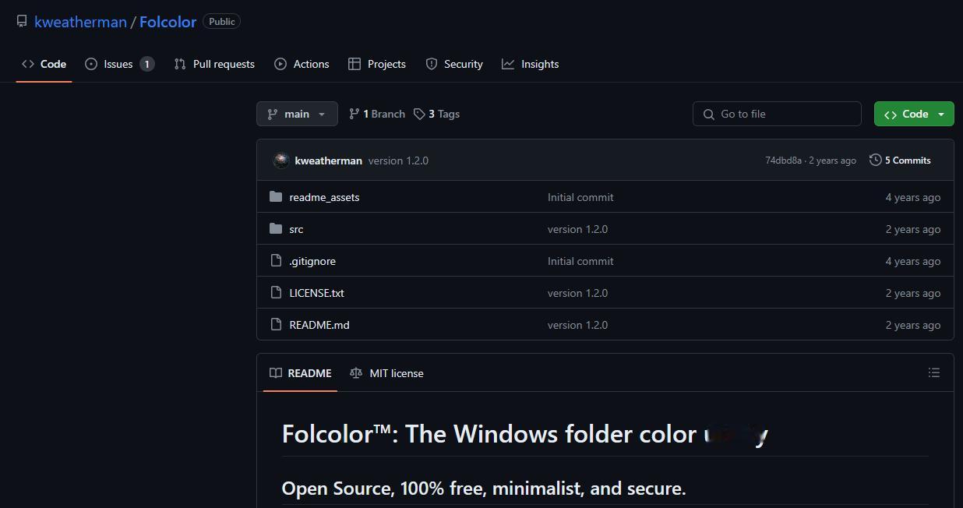Click the readme_assets folder icon

click(x=276, y=196)
